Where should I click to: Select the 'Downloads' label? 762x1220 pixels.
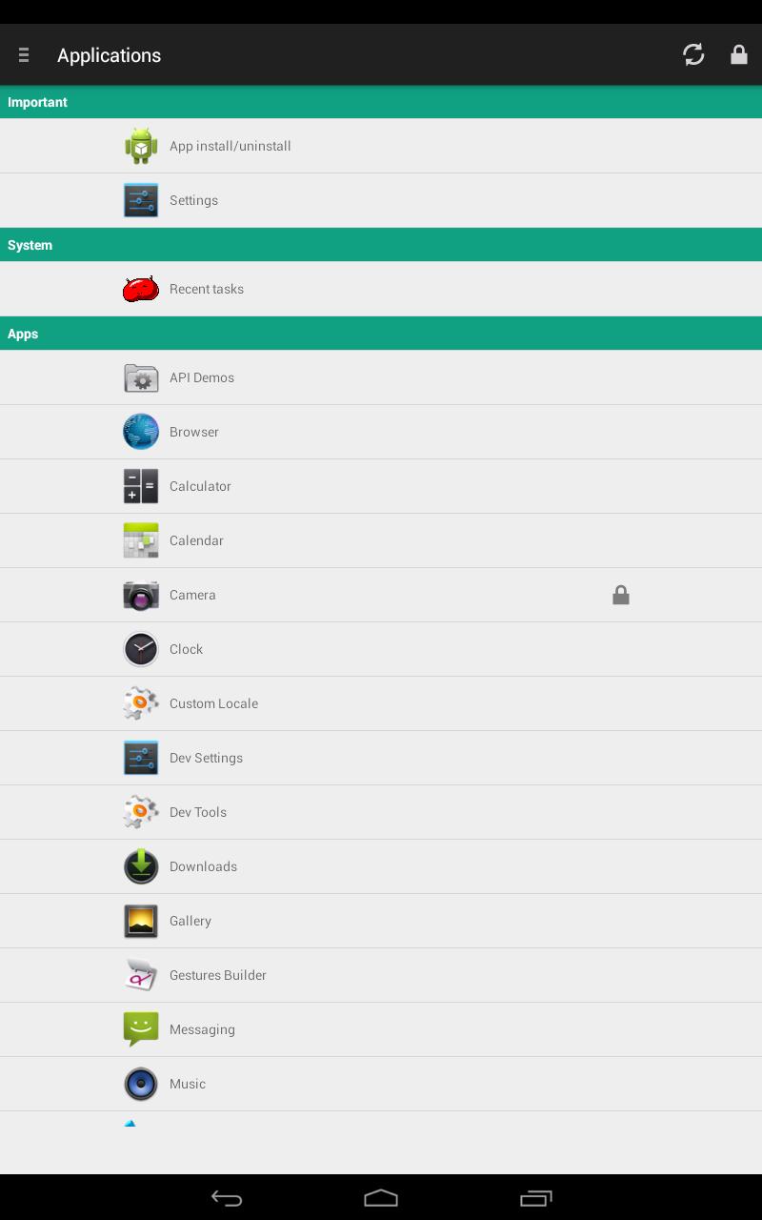click(x=203, y=866)
